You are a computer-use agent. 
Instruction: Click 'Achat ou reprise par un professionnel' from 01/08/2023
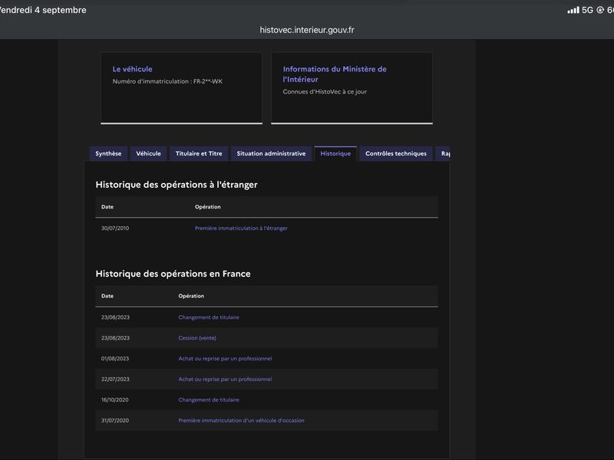click(225, 358)
